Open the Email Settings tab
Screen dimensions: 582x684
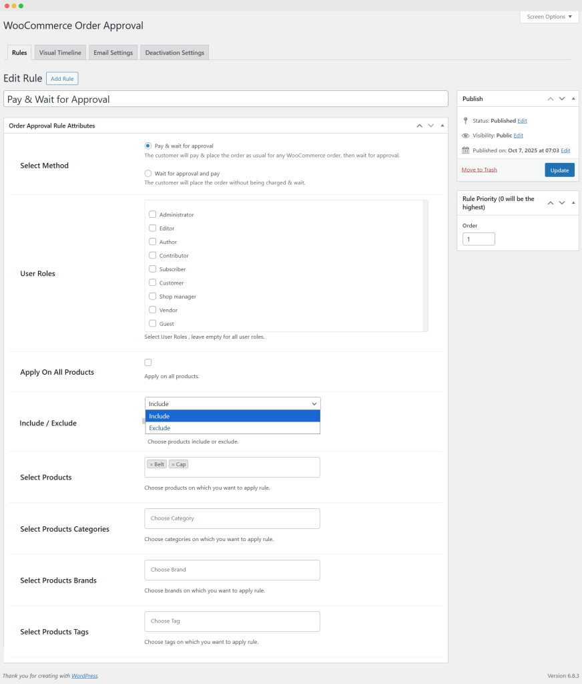pos(113,53)
